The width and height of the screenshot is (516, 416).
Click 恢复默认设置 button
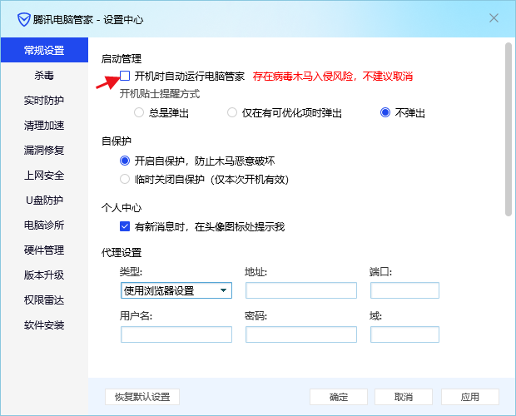[x=142, y=397]
